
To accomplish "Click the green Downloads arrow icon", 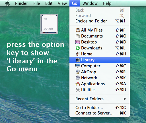I will pyautogui.click(x=78, y=48).
